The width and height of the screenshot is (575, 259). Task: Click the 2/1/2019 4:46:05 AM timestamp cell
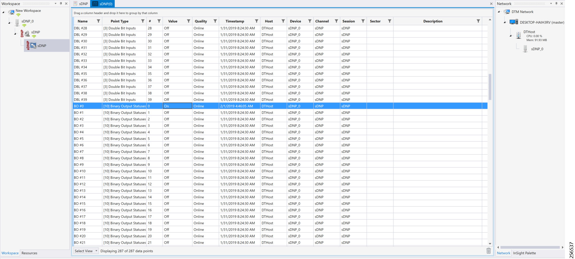click(x=239, y=106)
